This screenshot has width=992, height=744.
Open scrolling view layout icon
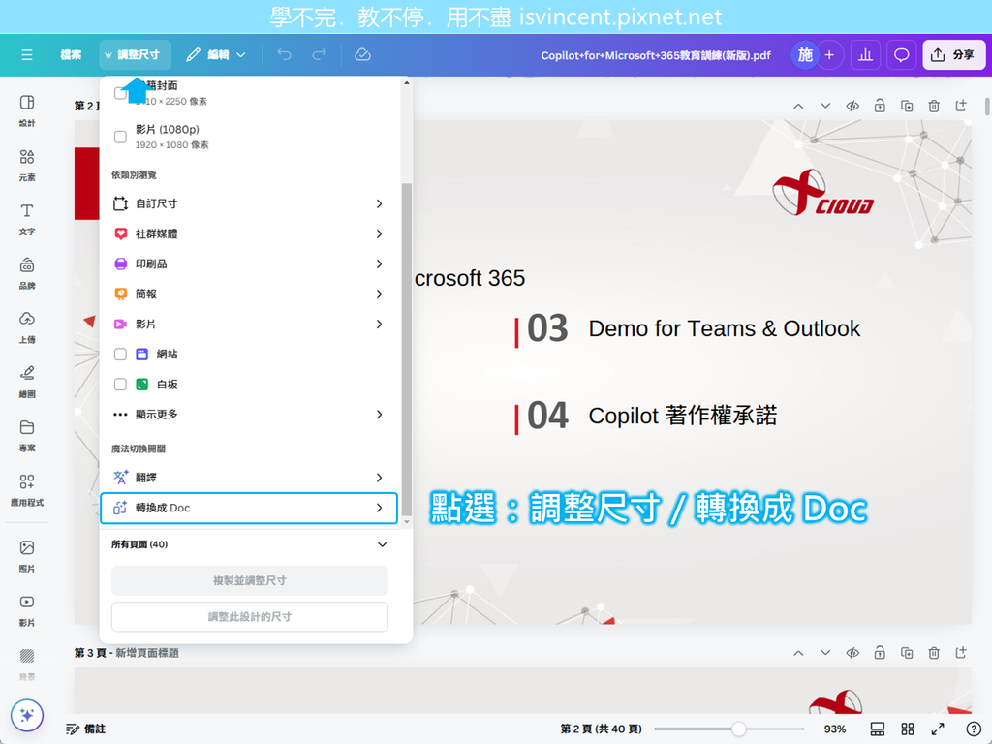pos(878,728)
